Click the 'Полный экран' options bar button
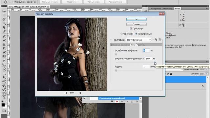The height and width of the screenshot is (118, 210). 94,2
